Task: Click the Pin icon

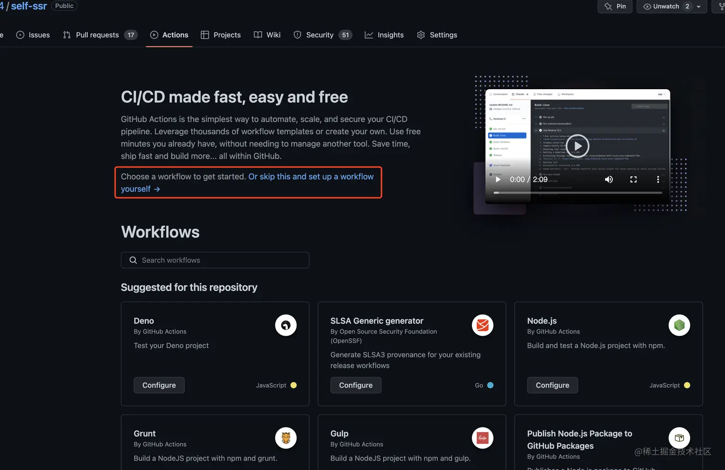Action: pyautogui.click(x=608, y=6)
